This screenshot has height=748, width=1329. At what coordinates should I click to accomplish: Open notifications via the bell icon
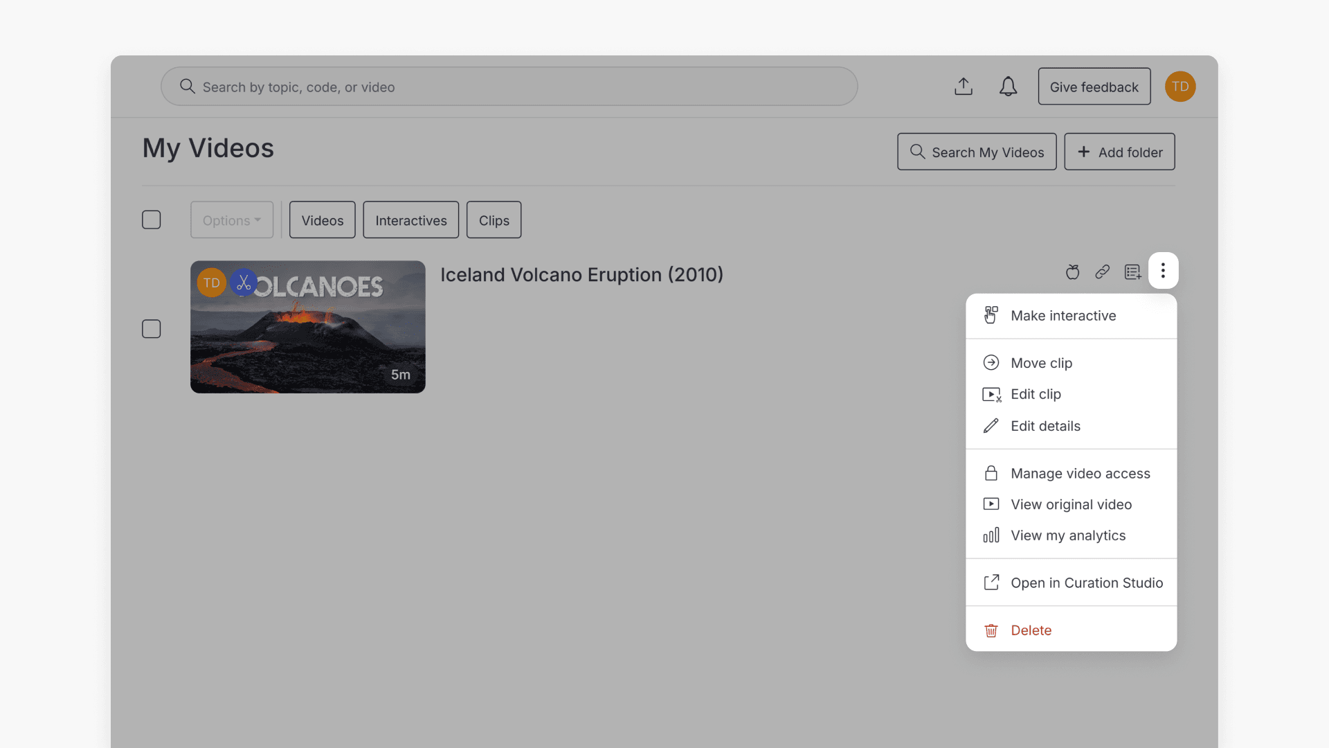coord(1008,86)
